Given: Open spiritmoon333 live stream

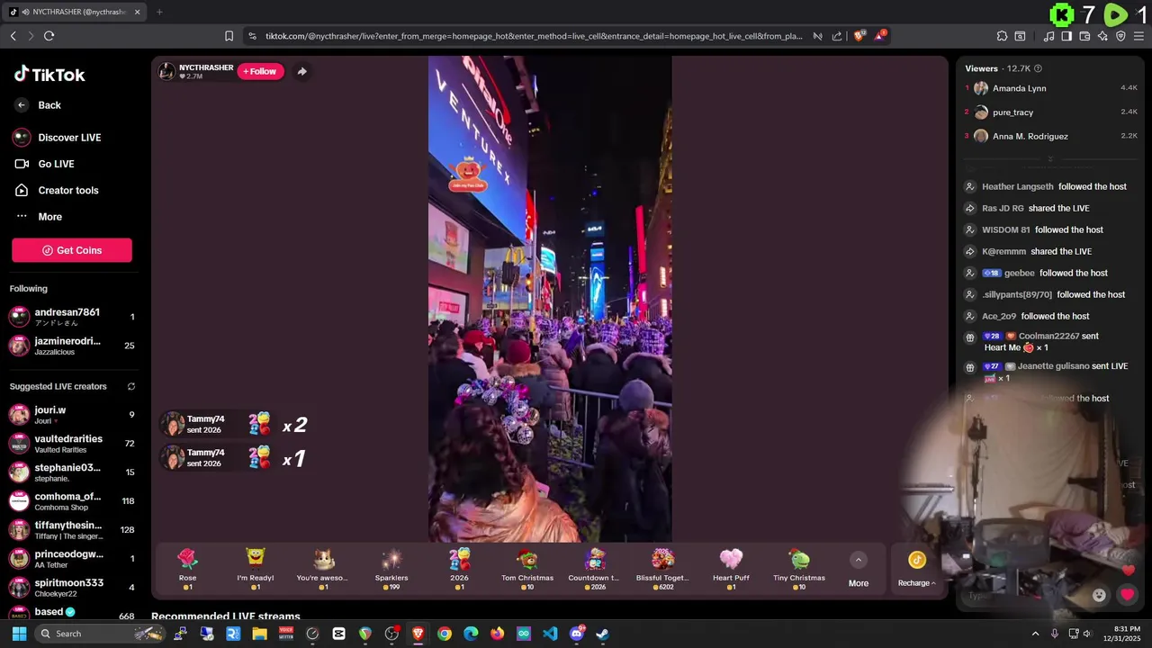Looking at the screenshot, I should 72,587.
